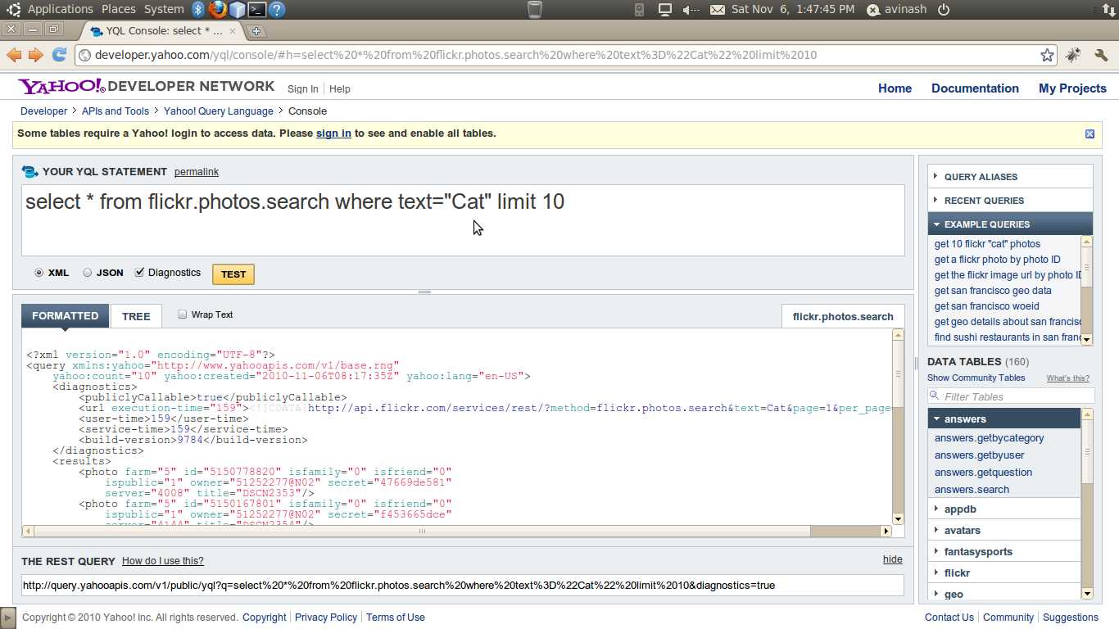Open the bug extension icon
Screen dimensions: 1119x629
[x=1073, y=55]
